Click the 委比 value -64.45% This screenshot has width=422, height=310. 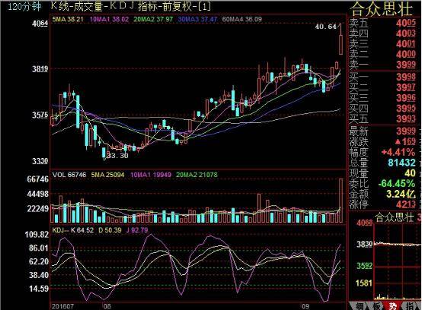pyautogui.click(x=397, y=184)
